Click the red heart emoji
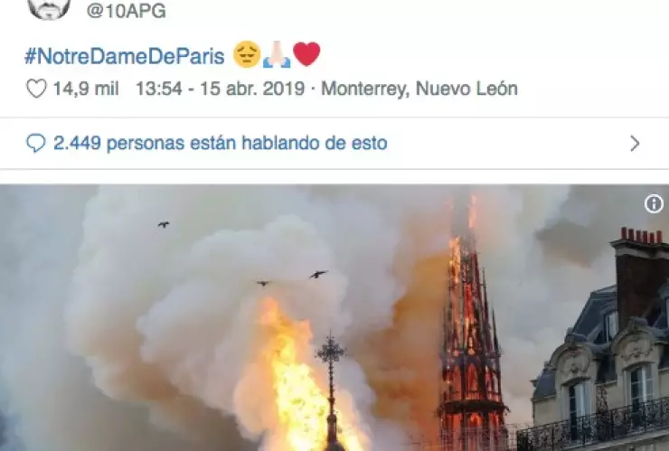This screenshot has width=669, height=451. [x=306, y=54]
